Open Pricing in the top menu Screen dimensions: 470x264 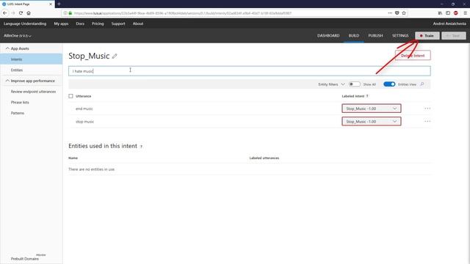pos(98,23)
